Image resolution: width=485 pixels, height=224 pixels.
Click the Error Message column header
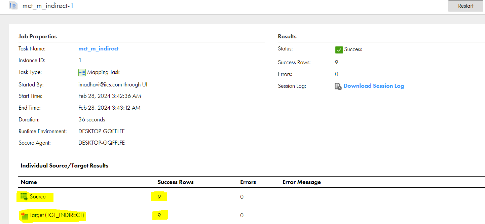(302, 182)
